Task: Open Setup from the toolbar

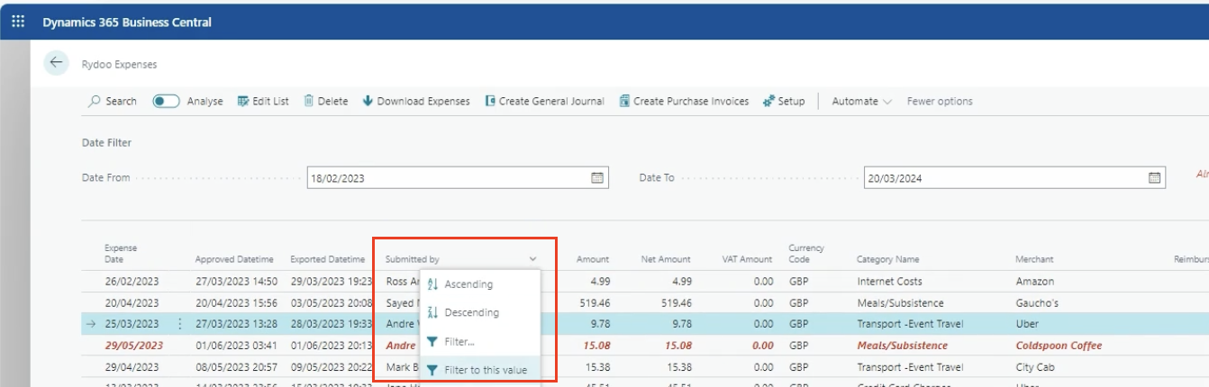Action: tap(784, 101)
